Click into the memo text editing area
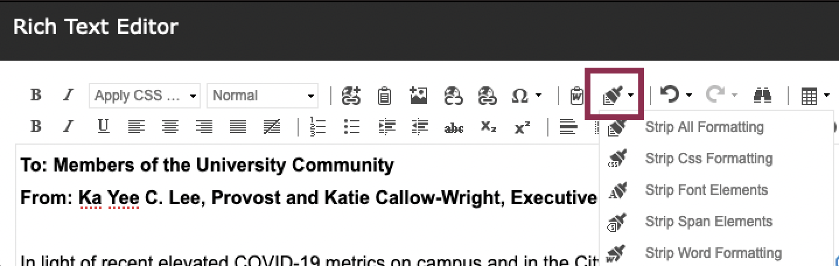This screenshot has width=839, height=266. (x=292, y=228)
